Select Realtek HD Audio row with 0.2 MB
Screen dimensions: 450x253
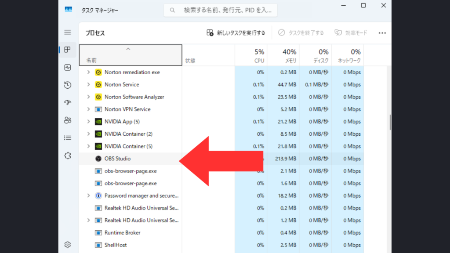221,208
